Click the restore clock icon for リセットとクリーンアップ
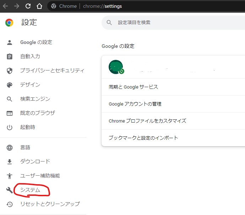 10,204
